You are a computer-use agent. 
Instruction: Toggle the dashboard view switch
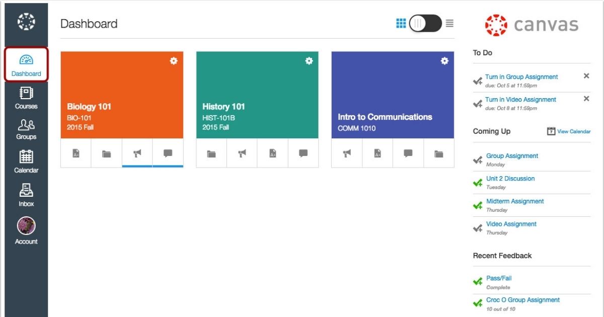coord(425,23)
